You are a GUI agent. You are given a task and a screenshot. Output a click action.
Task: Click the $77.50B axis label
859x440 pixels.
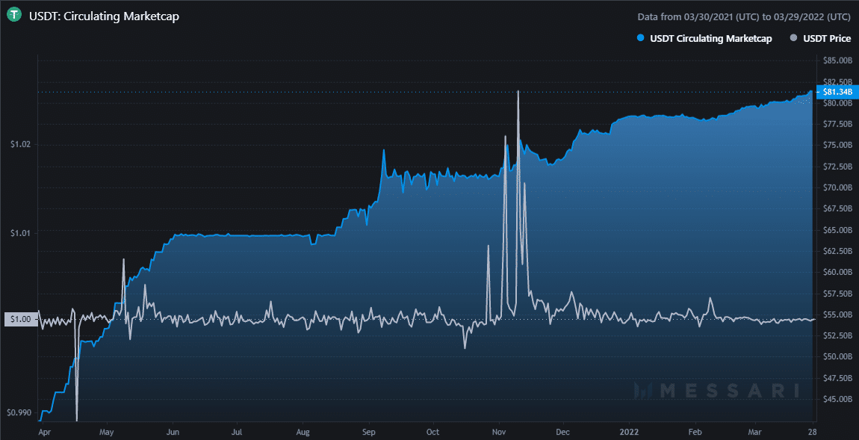click(x=837, y=124)
